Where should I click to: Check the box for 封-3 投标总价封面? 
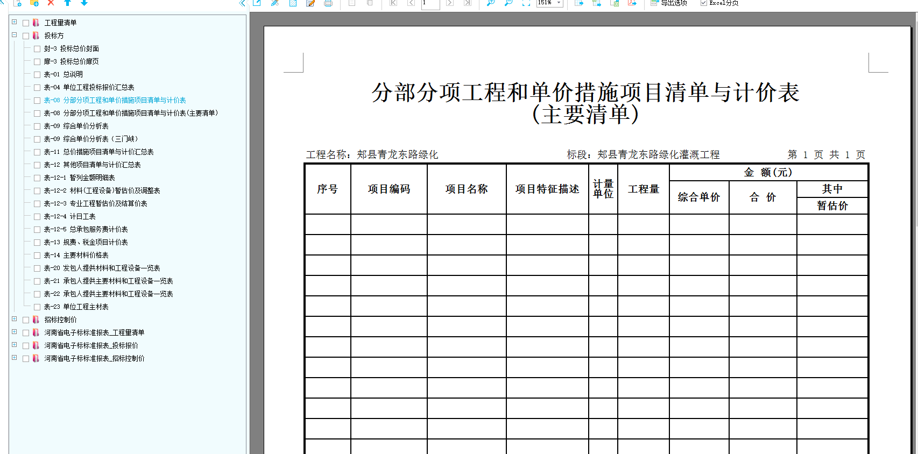click(37, 49)
